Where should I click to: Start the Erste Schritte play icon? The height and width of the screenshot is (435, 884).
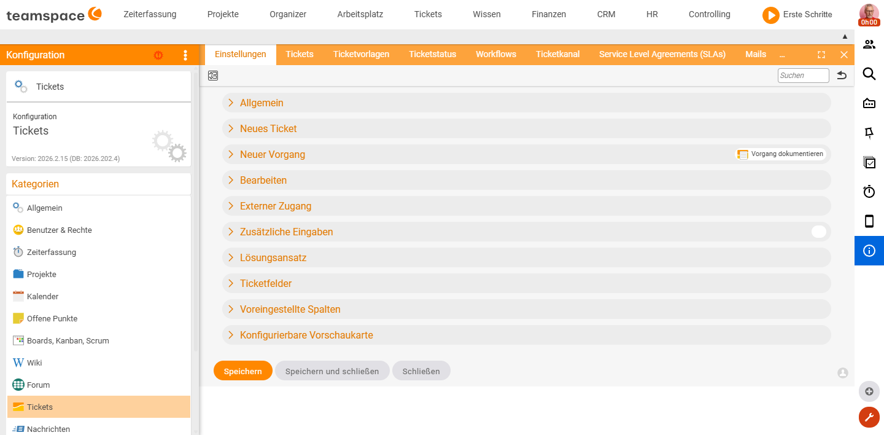click(x=770, y=15)
